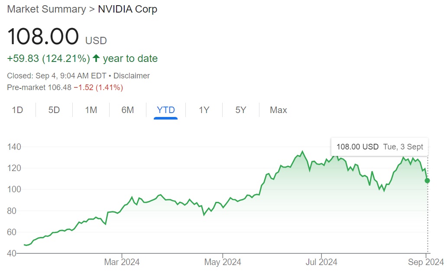Click the green upward arrow icon
This screenshot has height=272, width=447.
pyautogui.click(x=96, y=58)
